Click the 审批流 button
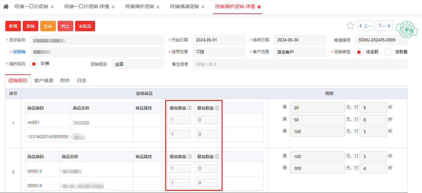Image resolution: width=422 pixels, height=193 pixels. [85, 26]
